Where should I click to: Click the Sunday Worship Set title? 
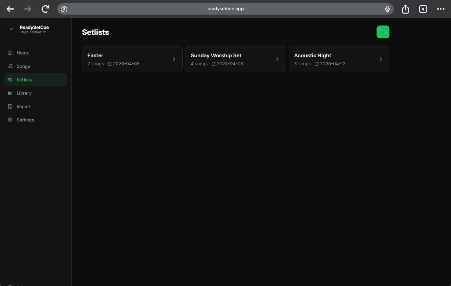(x=216, y=55)
